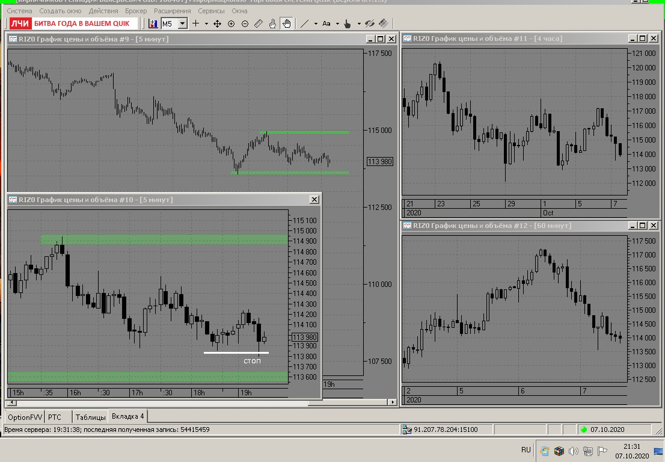Maximize the chart #9 window

point(381,39)
